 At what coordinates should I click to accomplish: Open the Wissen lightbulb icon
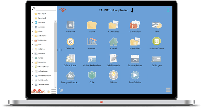click(113, 75)
